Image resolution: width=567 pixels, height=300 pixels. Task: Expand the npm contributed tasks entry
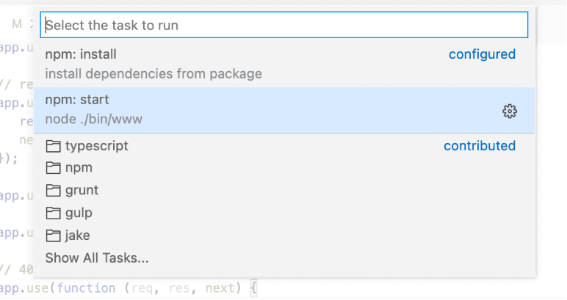point(79,168)
